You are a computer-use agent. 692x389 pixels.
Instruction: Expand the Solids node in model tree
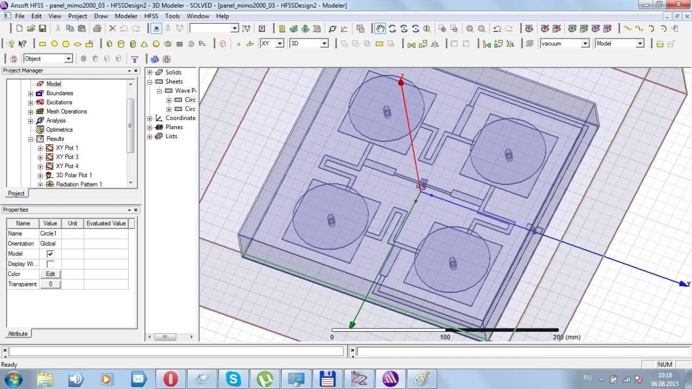point(150,72)
